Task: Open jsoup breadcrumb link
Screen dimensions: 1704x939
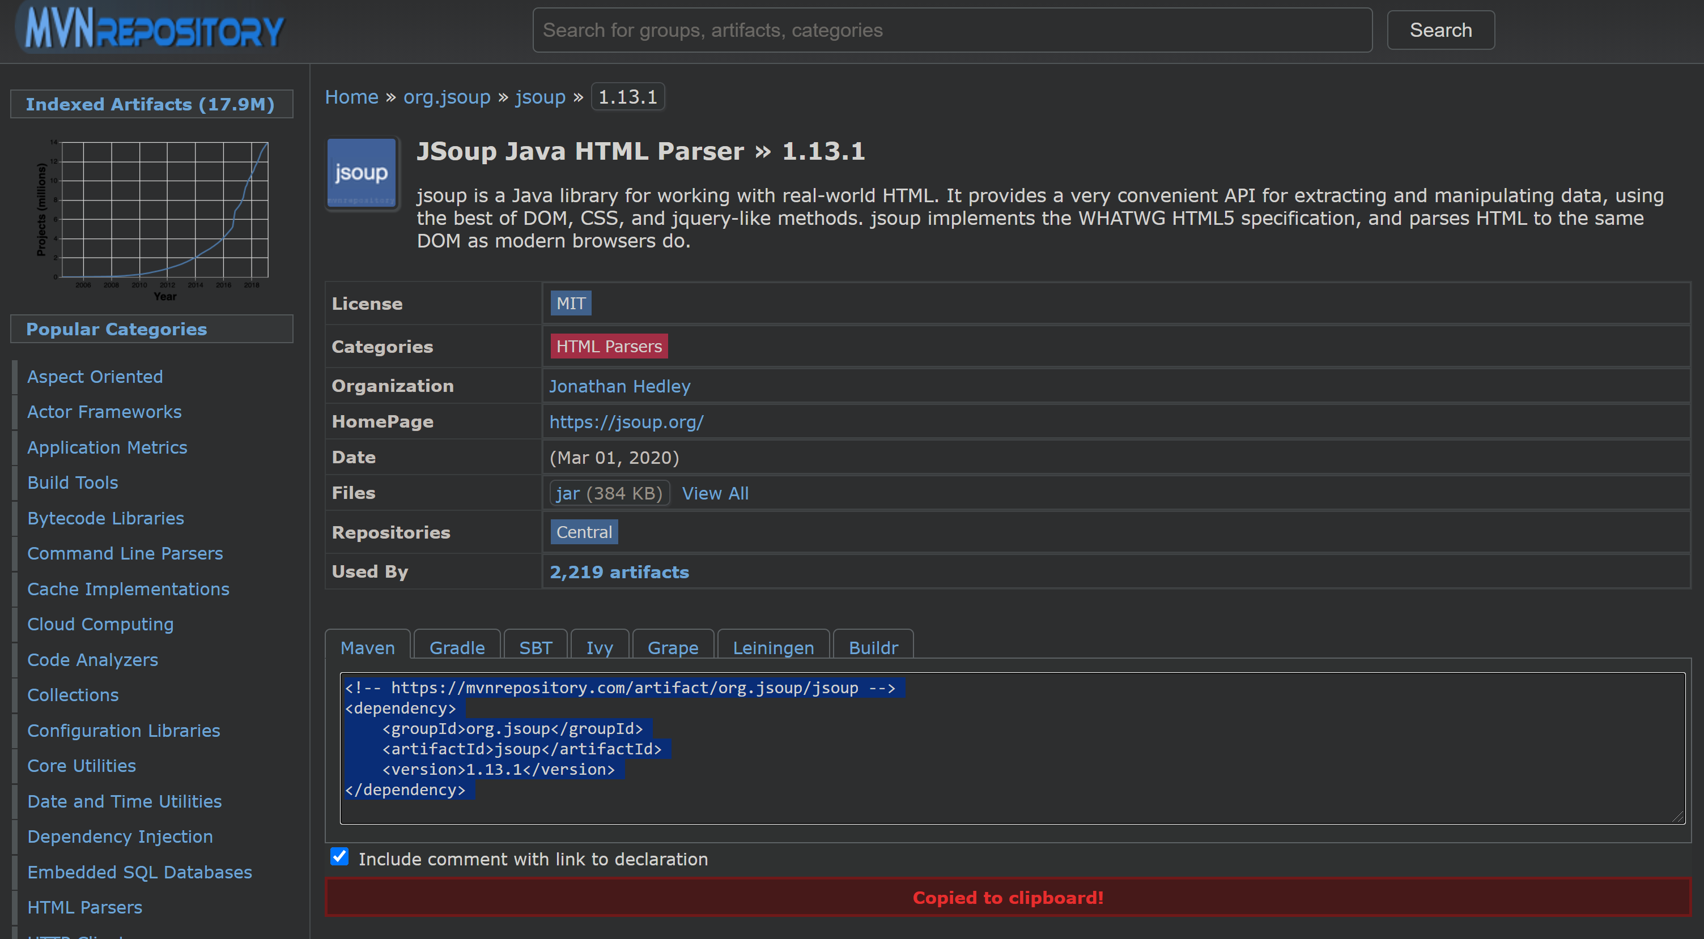Action: [x=540, y=97]
